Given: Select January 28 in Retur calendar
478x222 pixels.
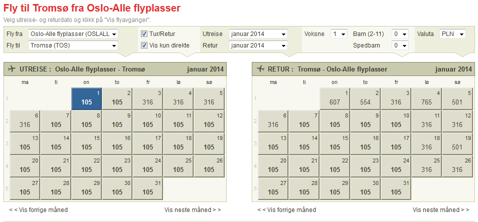Looking at the screenshot, I should (304, 188).
